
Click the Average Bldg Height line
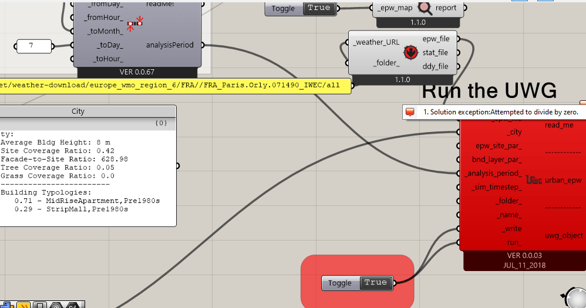[55, 143]
